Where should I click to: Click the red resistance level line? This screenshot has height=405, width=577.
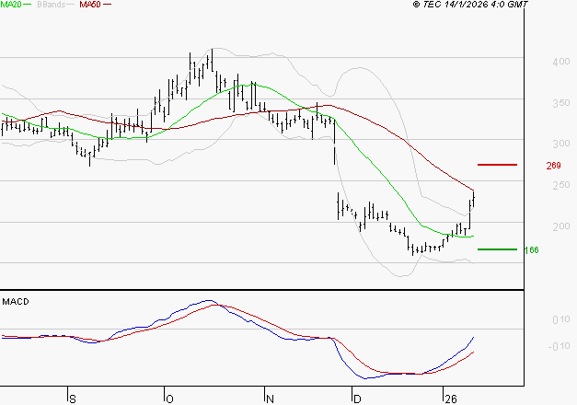point(497,165)
